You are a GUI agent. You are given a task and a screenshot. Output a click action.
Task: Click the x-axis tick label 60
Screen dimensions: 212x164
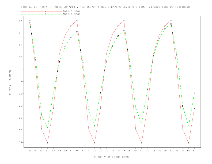(147, 151)
